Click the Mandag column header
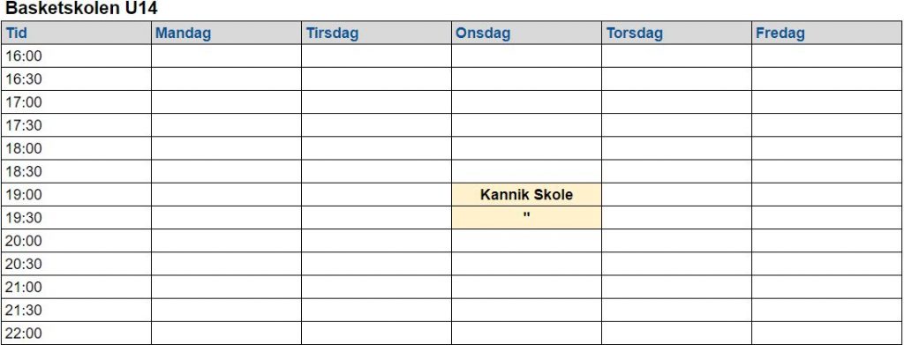This screenshot has height=345, width=904. [226, 33]
